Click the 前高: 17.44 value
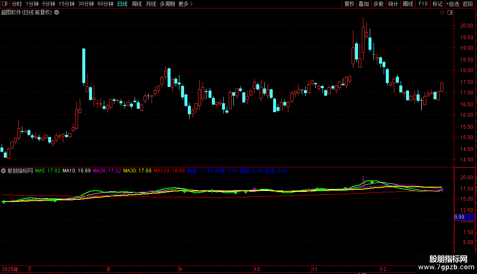This screenshot has width=477, height=274. 200,171
